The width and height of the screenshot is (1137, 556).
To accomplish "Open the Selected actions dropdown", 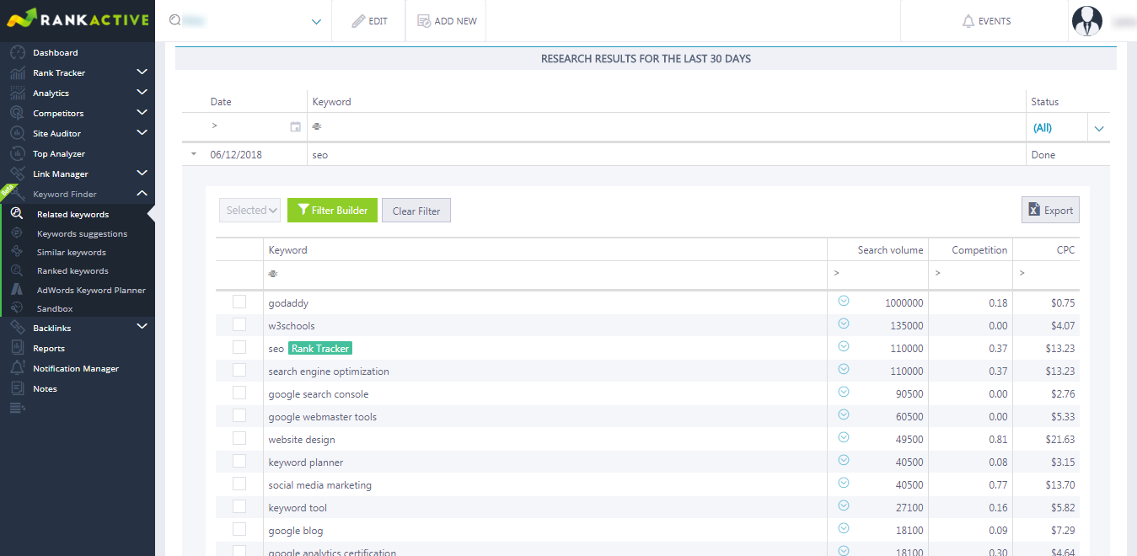I will (x=250, y=211).
